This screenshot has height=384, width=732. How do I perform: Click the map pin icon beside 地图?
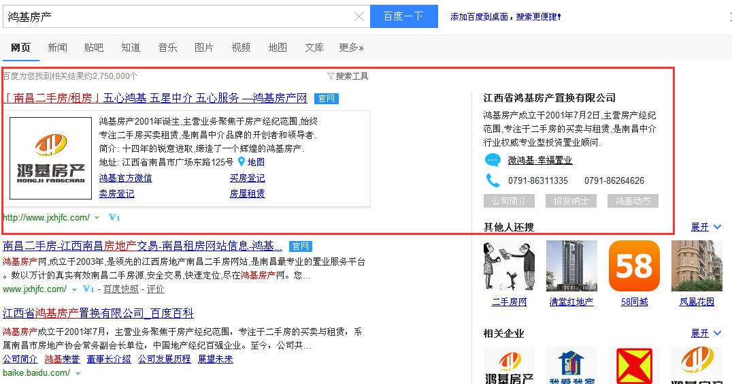click(242, 162)
